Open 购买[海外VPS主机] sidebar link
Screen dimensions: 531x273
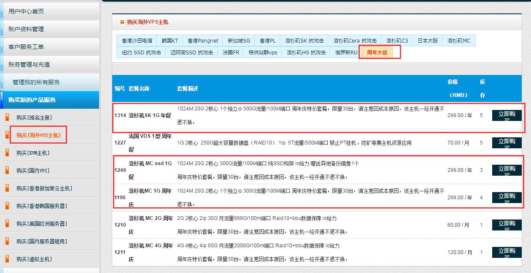coord(38,135)
